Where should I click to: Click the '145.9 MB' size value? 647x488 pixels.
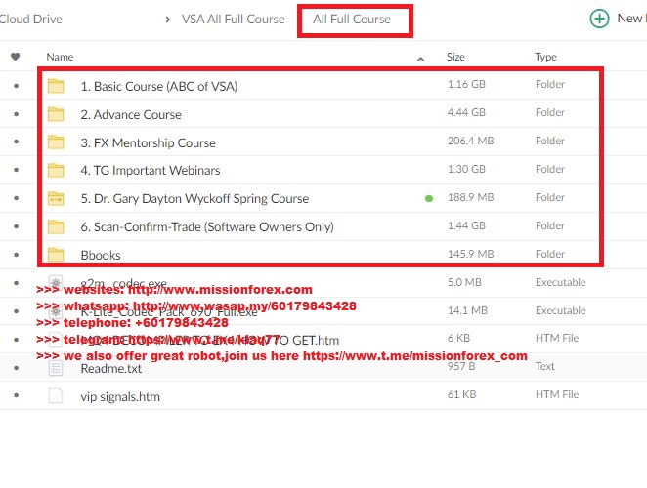click(471, 254)
